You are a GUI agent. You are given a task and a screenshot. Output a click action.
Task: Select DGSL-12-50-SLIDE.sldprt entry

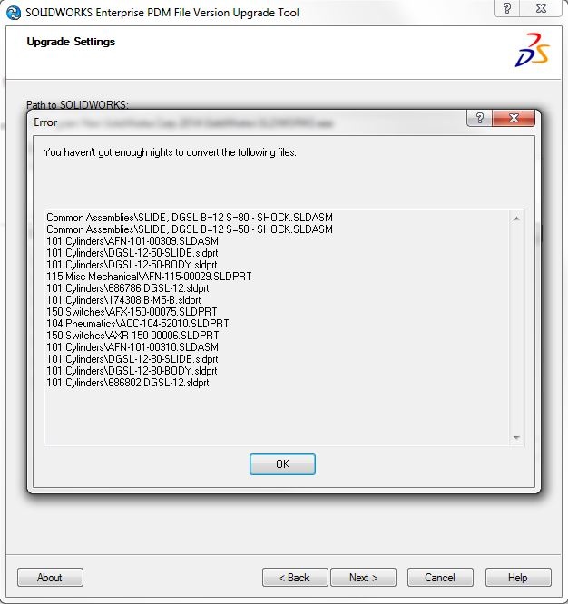132,253
